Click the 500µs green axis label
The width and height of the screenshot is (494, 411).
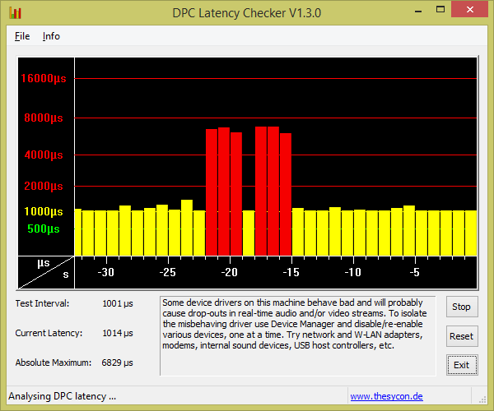click(x=44, y=229)
